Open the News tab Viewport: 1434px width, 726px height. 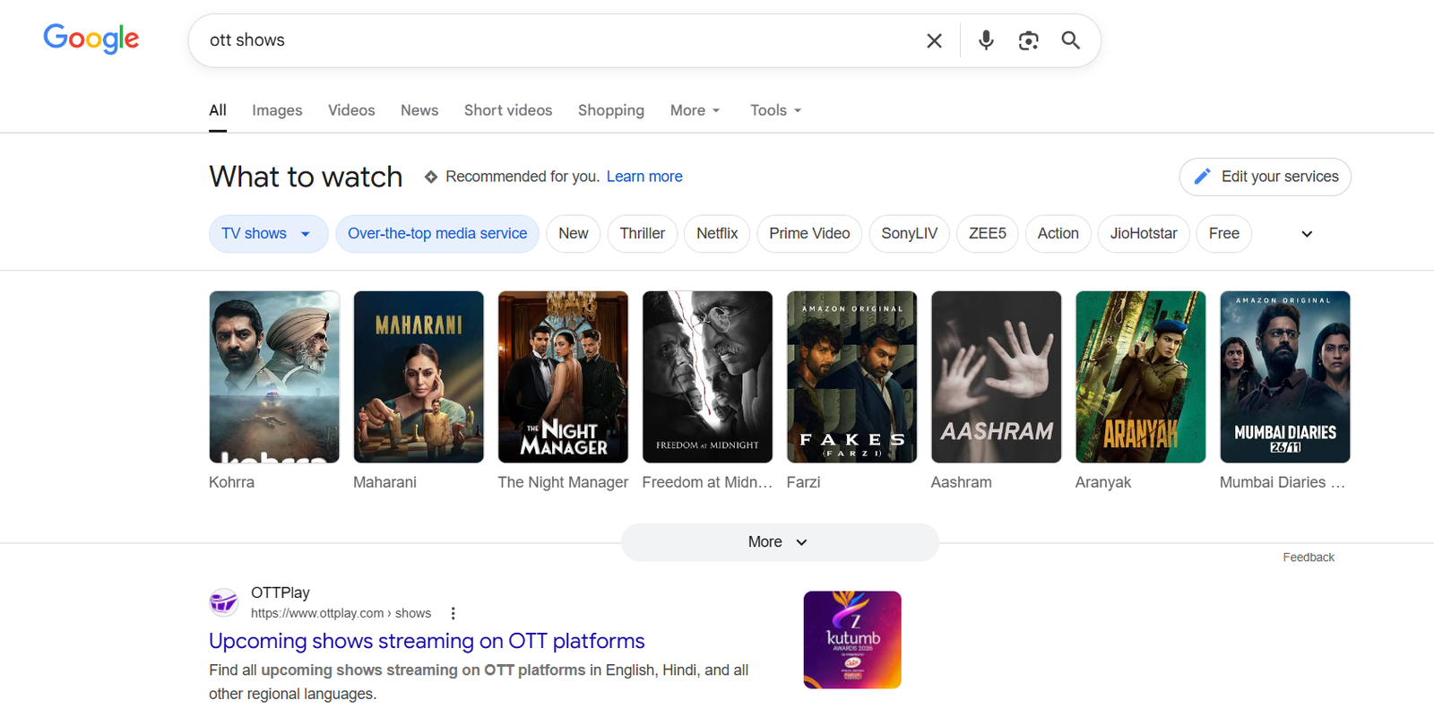pos(419,110)
